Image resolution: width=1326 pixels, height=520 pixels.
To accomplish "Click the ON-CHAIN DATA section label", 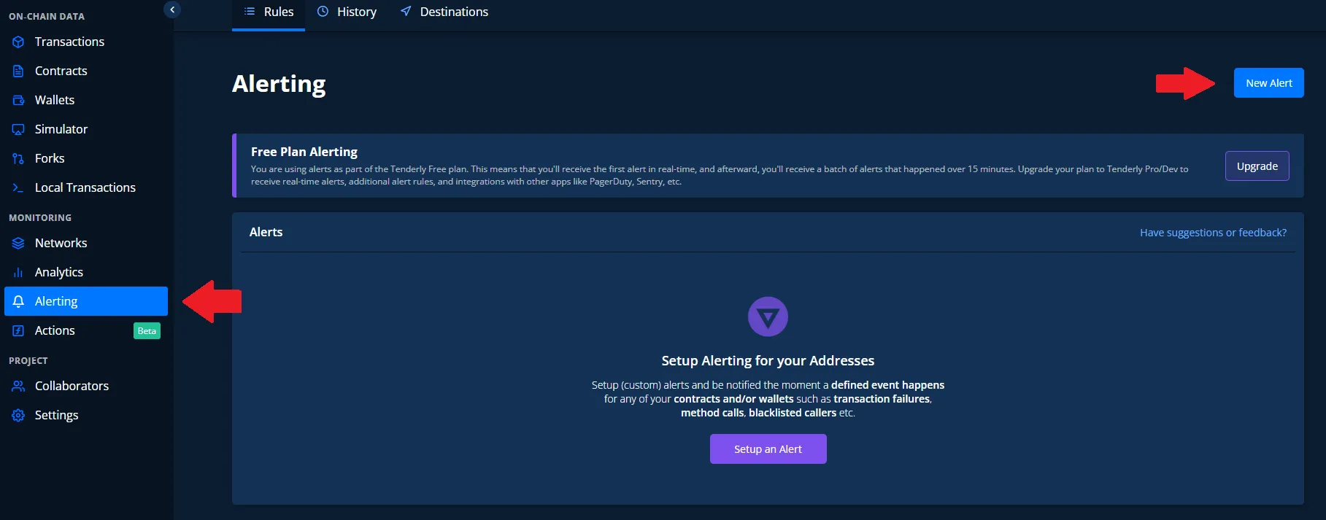I will [47, 16].
